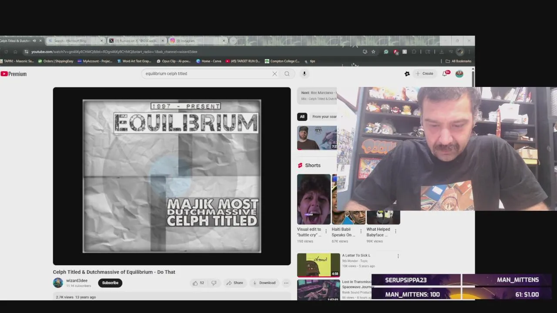Install or cast icon in address bar
The image size is (557, 313).
coord(365,52)
